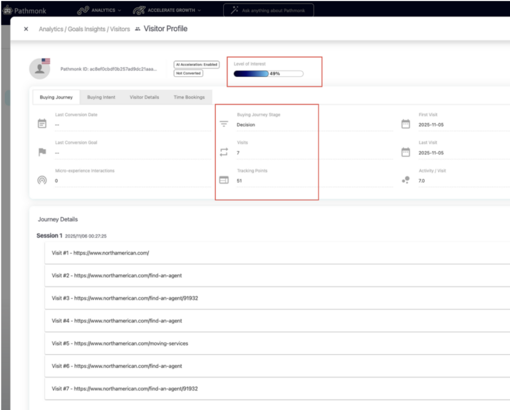Open the Visitor Details tab

[144, 97]
